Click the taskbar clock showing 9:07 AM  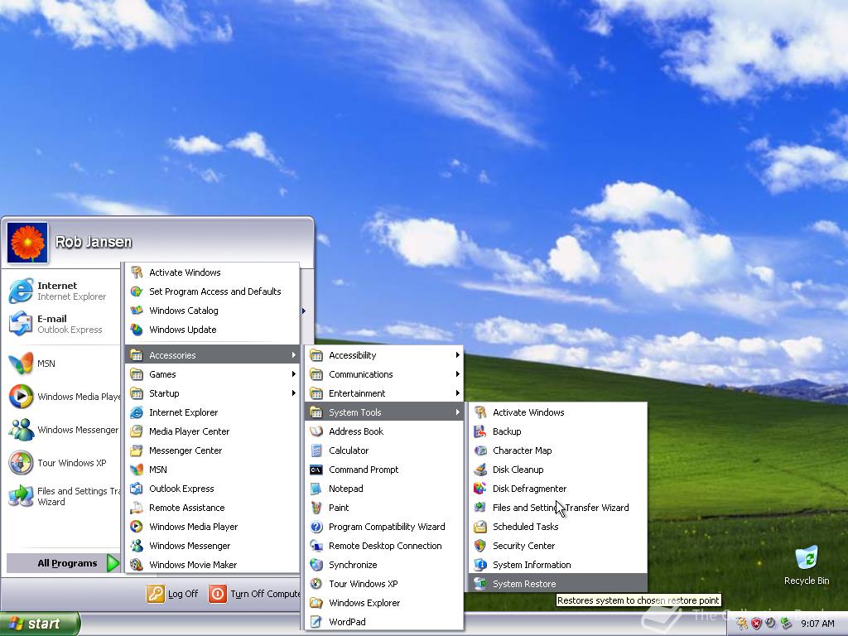[818, 623]
